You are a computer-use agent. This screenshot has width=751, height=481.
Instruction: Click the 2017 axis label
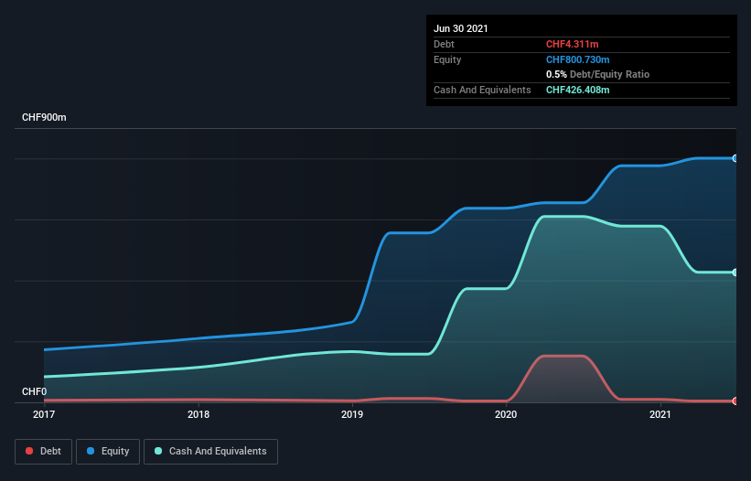[x=44, y=414]
